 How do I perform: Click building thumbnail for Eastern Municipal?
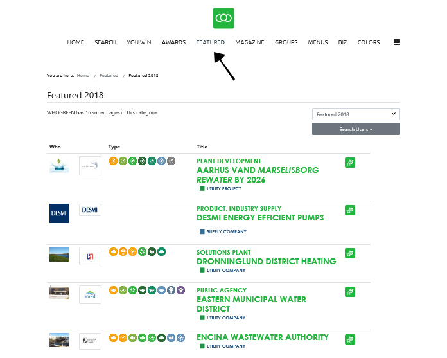tap(59, 292)
